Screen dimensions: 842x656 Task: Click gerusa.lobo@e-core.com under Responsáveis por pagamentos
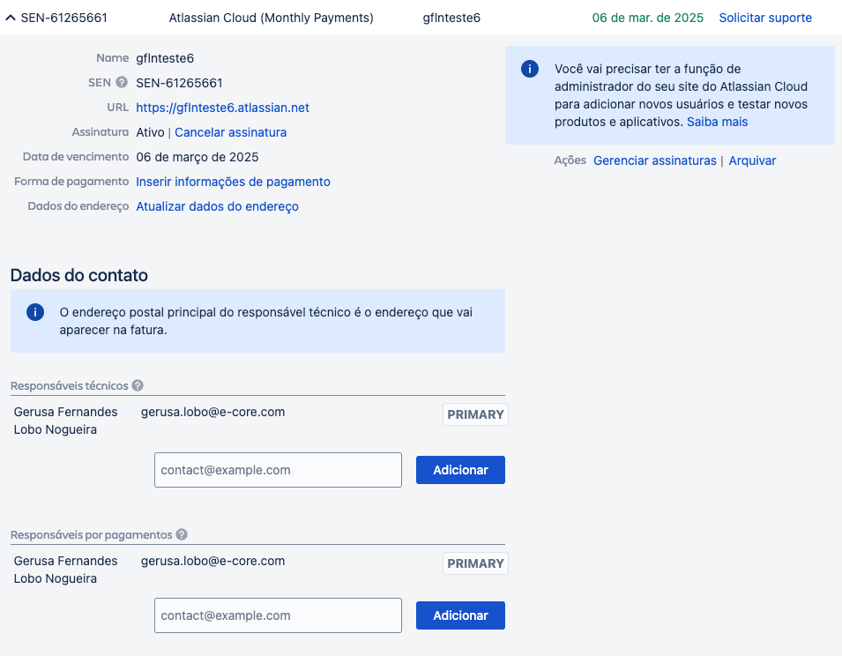pyautogui.click(x=212, y=561)
